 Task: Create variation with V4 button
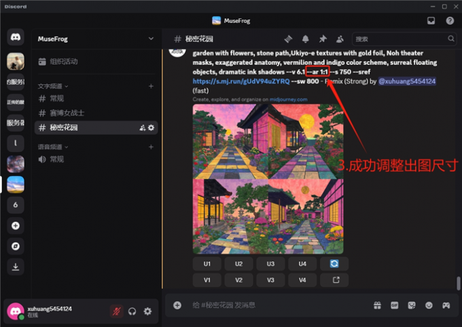point(302,280)
